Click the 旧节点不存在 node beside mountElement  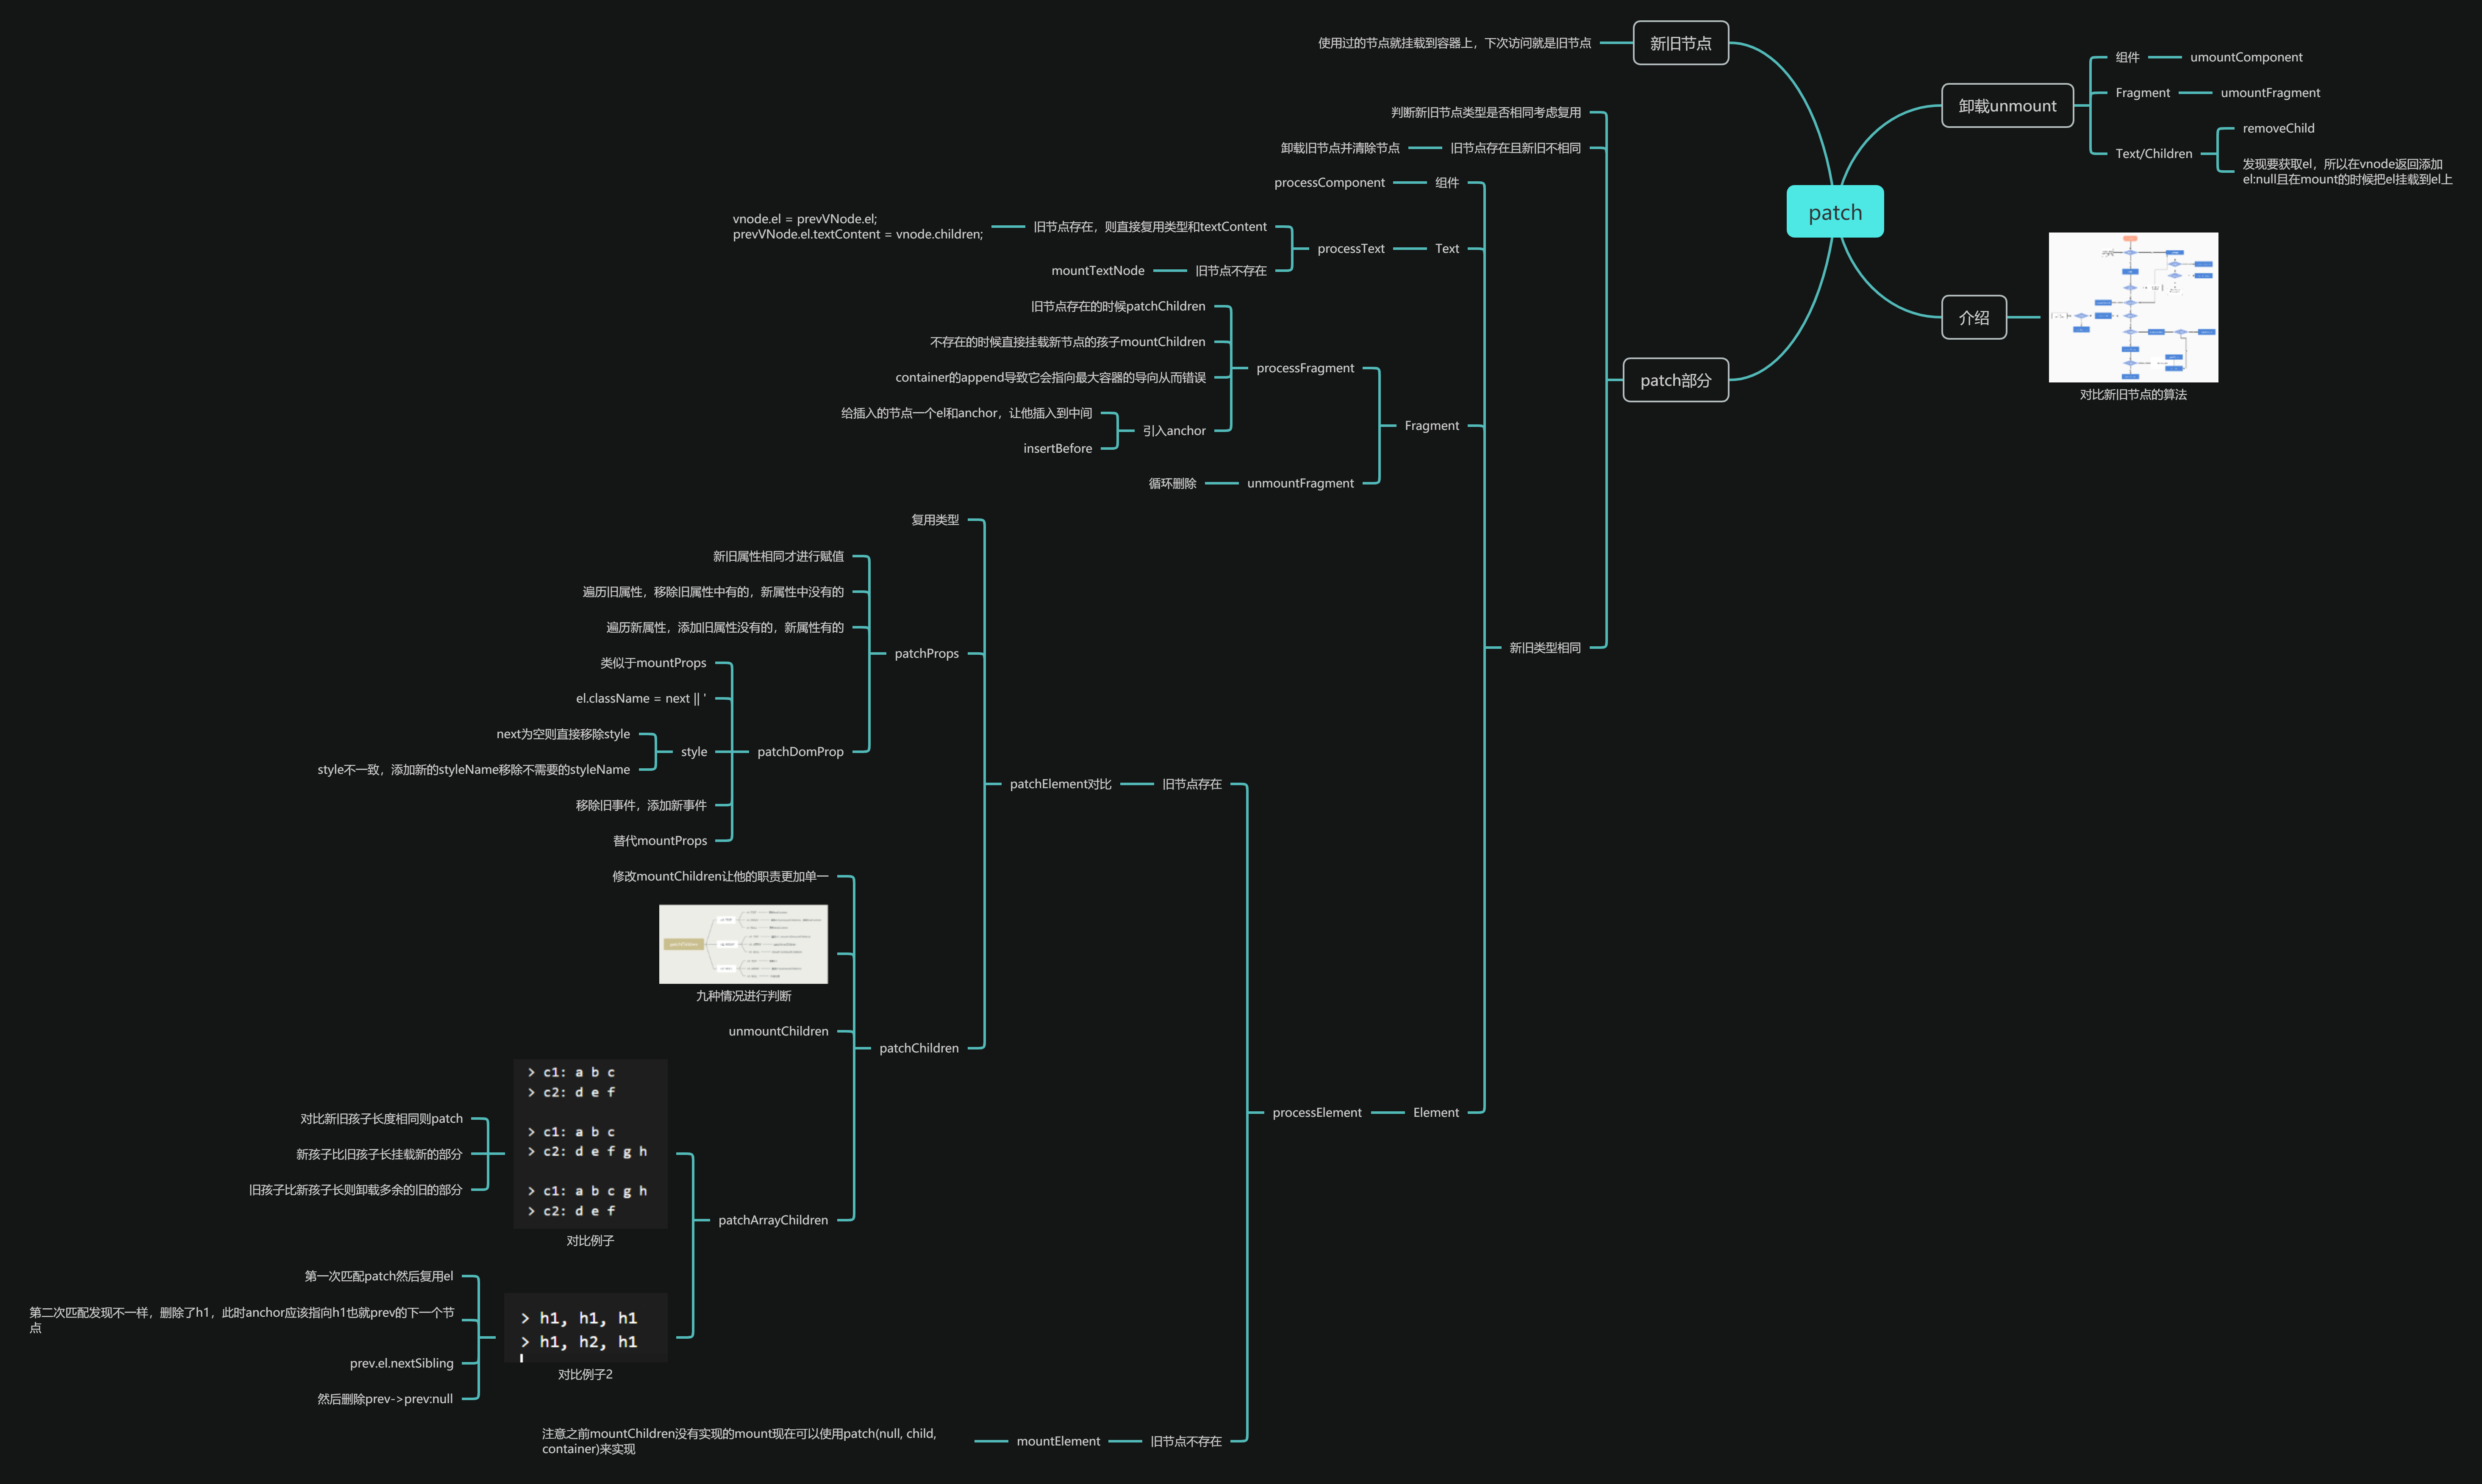(x=1185, y=1441)
